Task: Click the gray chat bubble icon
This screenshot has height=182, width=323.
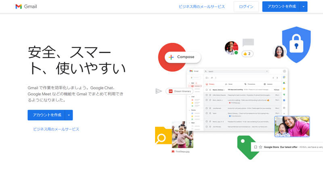Action: [248, 42]
